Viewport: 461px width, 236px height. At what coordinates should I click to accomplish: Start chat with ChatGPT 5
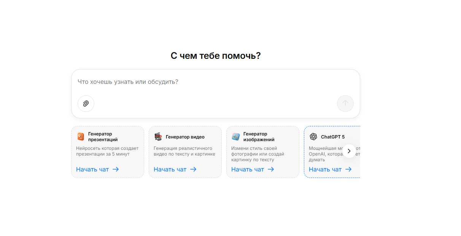coord(325,169)
